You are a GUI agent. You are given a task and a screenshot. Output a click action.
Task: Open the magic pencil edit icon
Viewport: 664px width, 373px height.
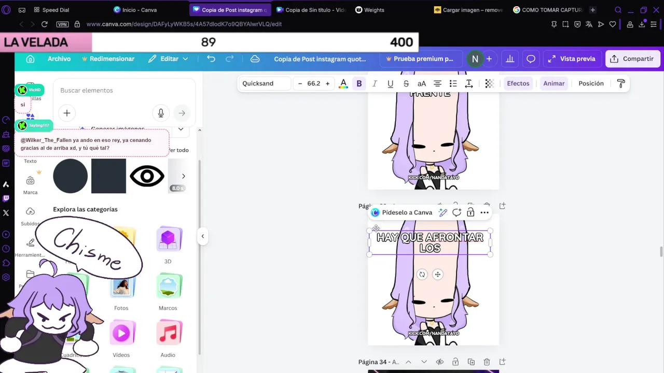(442, 212)
